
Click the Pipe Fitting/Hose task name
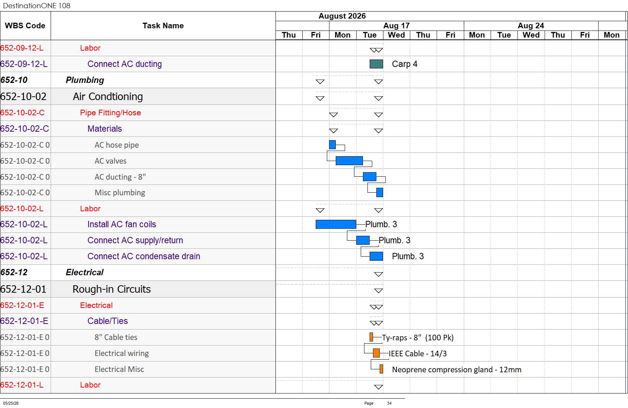(111, 113)
